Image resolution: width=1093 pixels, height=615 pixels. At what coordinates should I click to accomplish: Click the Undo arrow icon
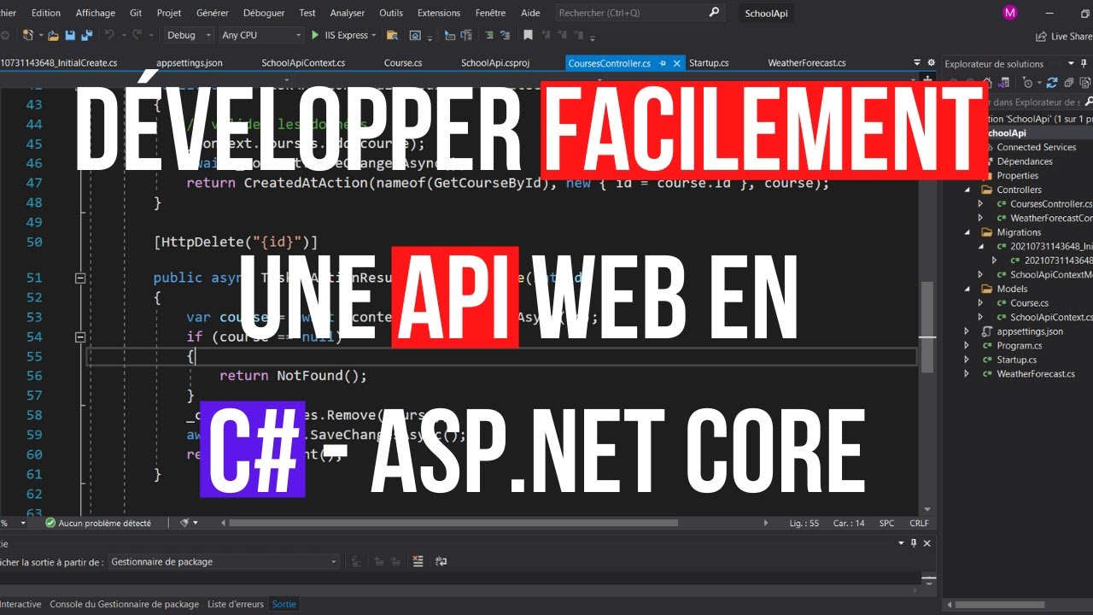coord(109,35)
